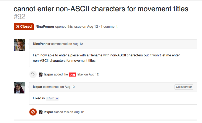
Task: Click the issue number #92
Action: 19,17
